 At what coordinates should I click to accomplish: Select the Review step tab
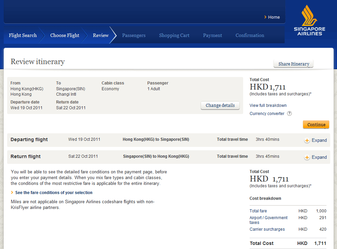(101, 35)
